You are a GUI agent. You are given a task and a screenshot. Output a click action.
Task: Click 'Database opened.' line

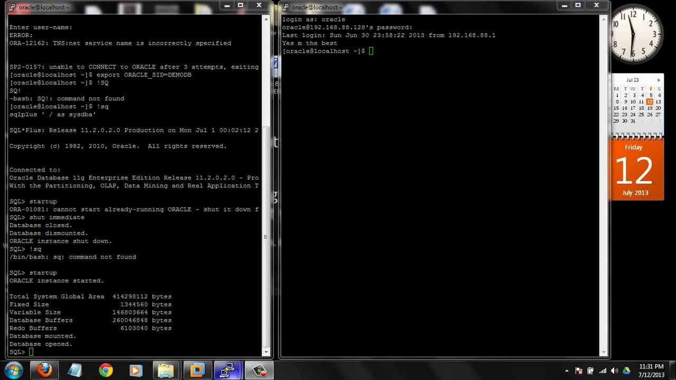[41, 344]
